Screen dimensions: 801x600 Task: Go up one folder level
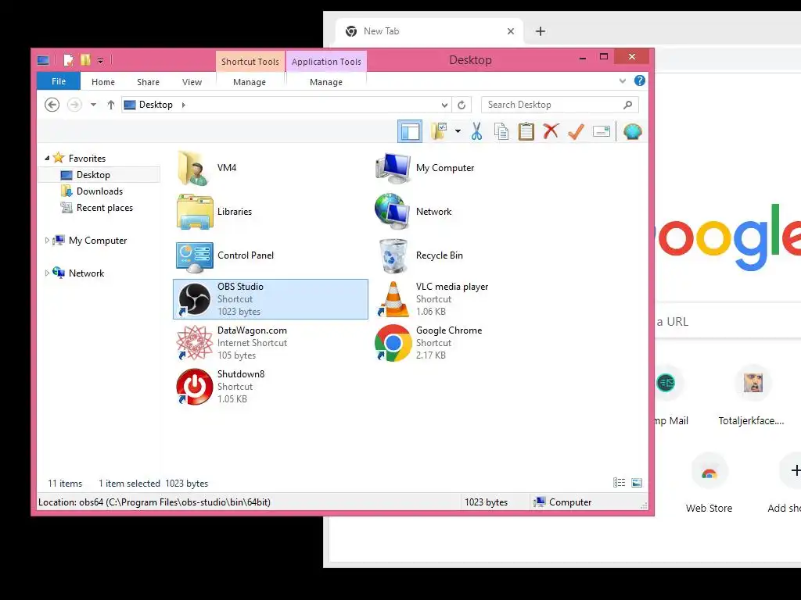tap(111, 105)
